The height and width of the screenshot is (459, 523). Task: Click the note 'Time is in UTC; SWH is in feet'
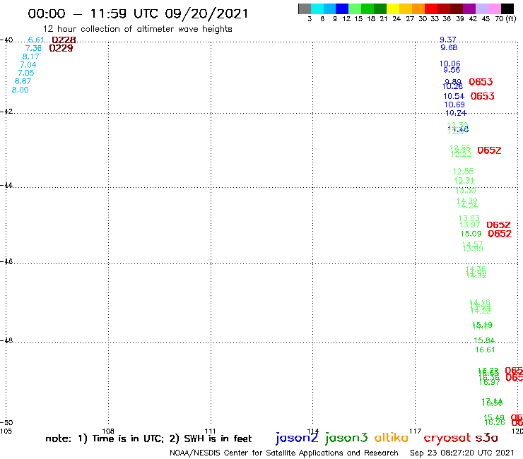148,439
